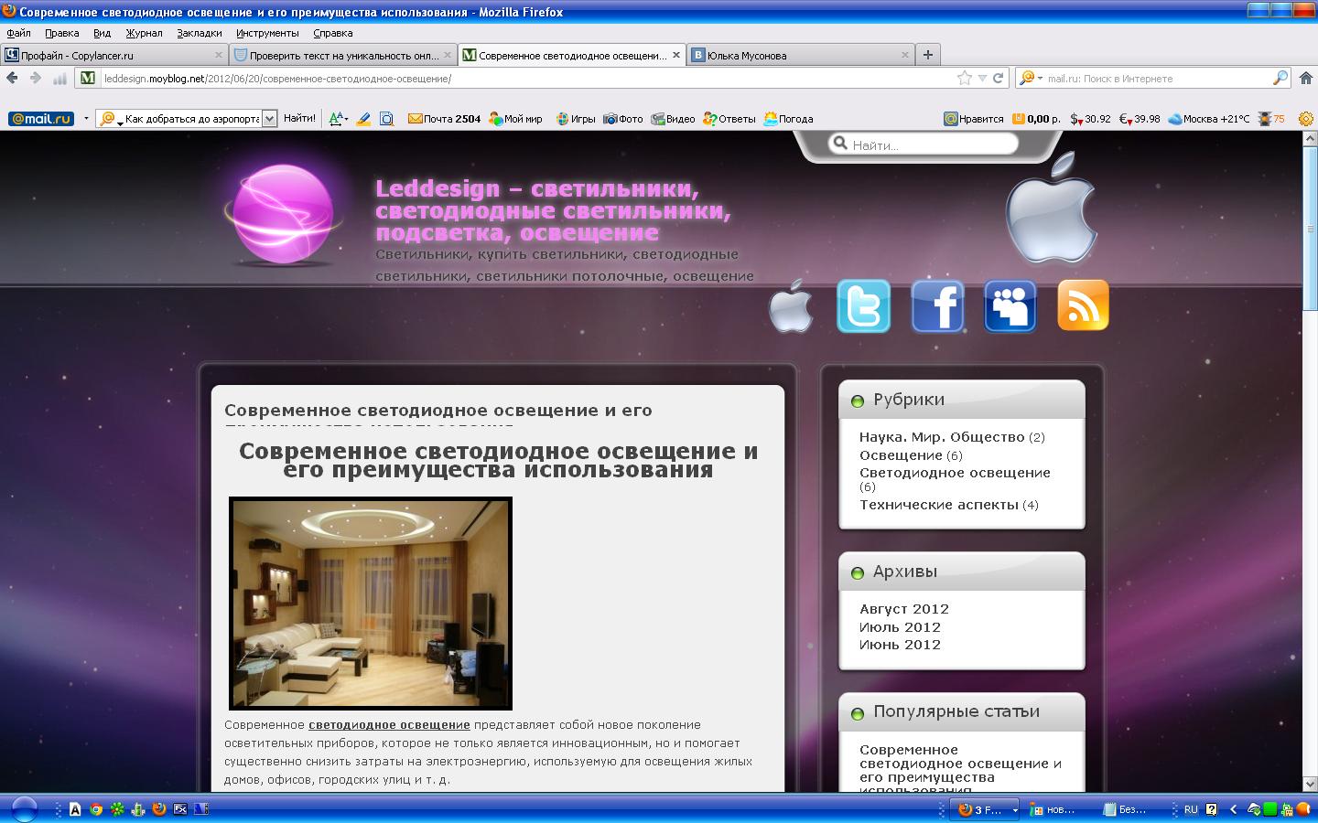Click the living room photo thumbnail

click(x=371, y=604)
